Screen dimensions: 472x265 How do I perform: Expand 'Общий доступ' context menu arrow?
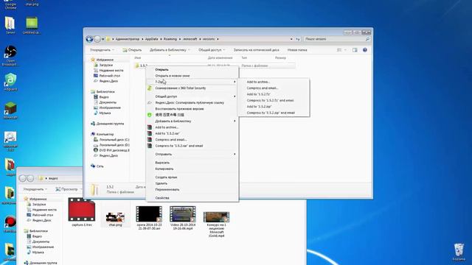[235, 96]
